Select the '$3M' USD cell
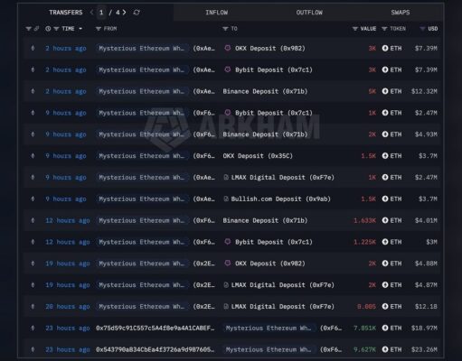The width and height of the screenshot is (462, 361). [x=431, y=242]
